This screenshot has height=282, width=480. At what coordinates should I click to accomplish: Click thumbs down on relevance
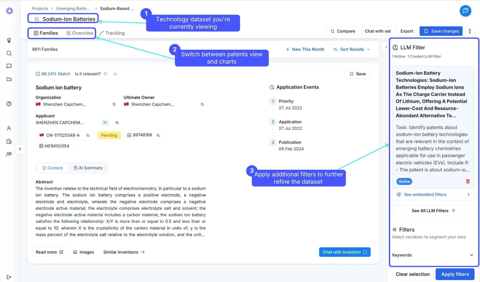tap(106, 74)
